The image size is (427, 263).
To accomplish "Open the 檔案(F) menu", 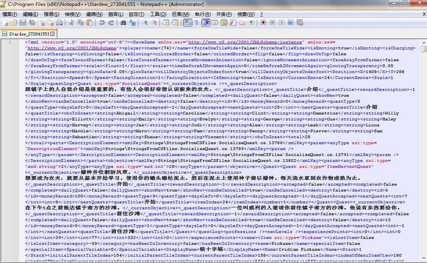I will [x=10, y=14].
